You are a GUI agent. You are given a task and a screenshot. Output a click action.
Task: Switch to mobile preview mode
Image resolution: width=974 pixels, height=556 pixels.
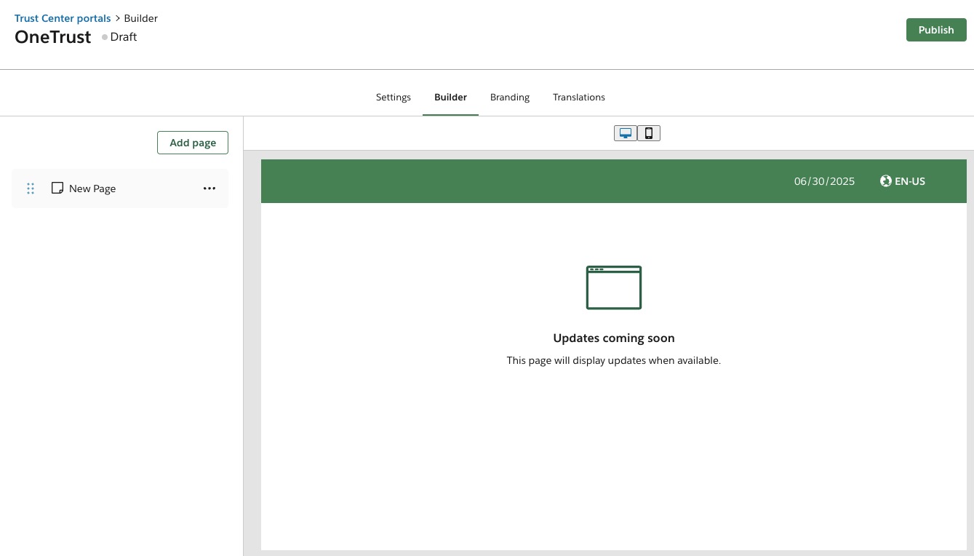(649, 133)
